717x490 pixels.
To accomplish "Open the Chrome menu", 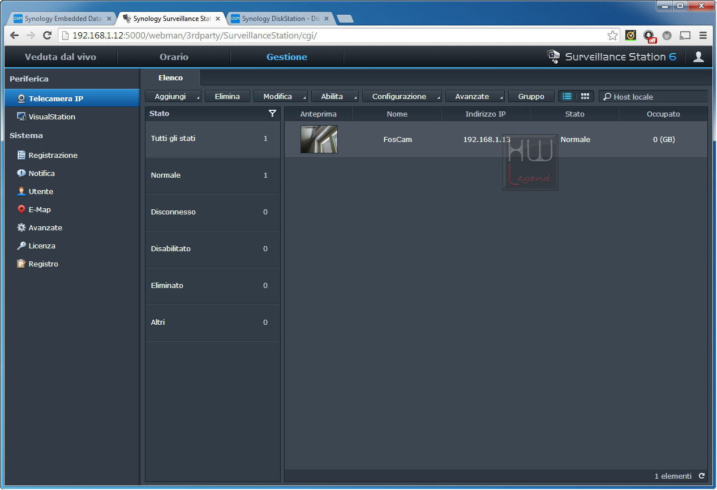I will coord(703,35).
